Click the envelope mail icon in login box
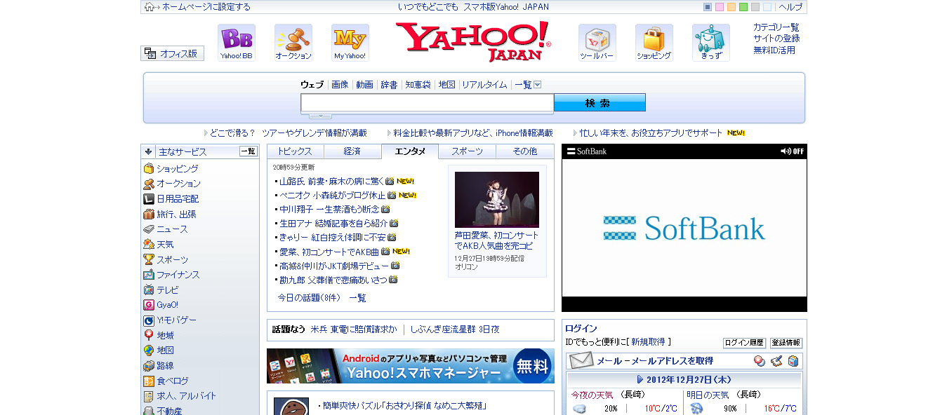Screen dimensions: 947x415 581,360
